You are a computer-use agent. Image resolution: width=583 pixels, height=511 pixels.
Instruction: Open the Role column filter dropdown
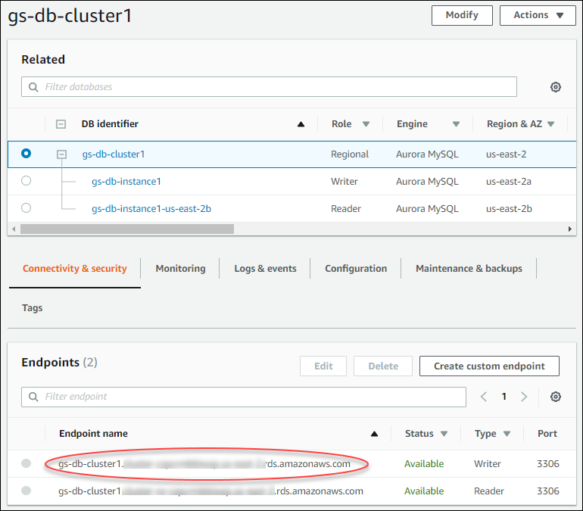(x=366, y=124)
